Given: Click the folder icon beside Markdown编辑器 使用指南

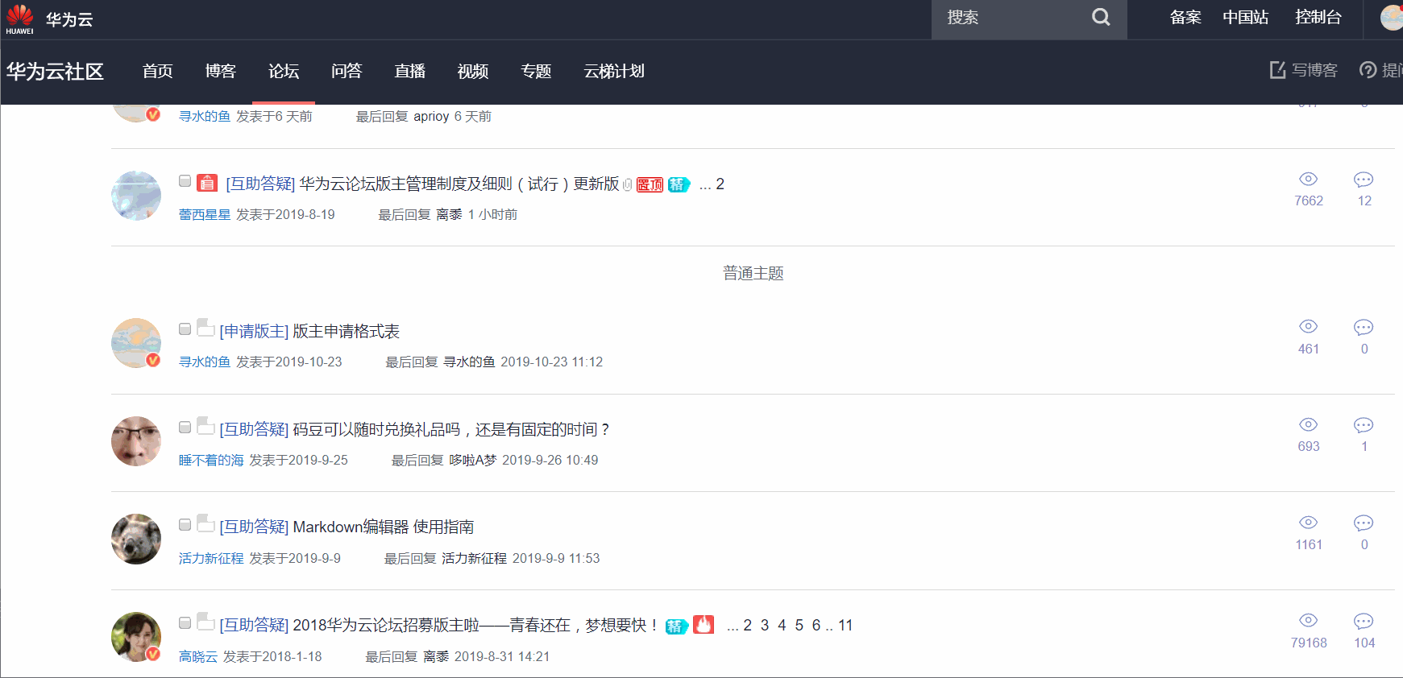Looking at the screenshot, I should pos(205,523).
